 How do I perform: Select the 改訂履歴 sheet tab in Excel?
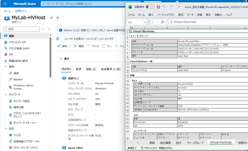pos(165,143)
